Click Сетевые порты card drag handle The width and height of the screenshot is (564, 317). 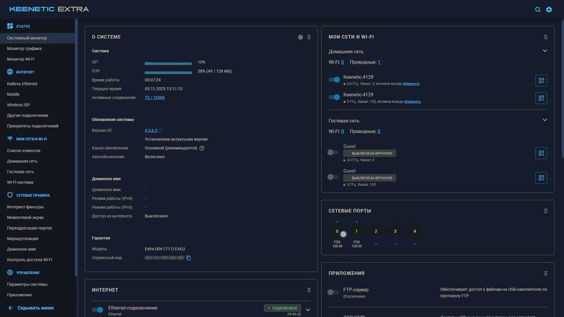click(x=545, y=211)
